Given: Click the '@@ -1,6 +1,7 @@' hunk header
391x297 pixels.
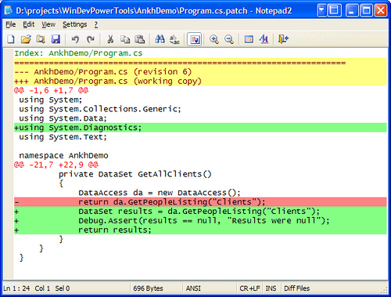Looking at the screenshot, I should pos(52,91).
